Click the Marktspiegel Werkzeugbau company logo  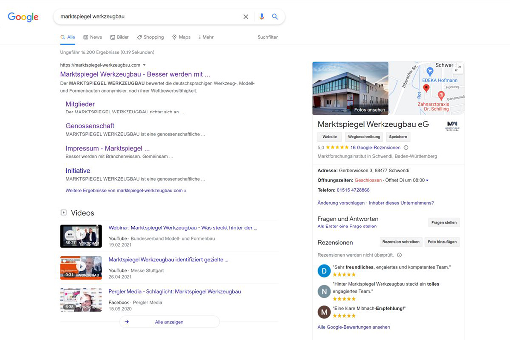[x=452, y=126]
